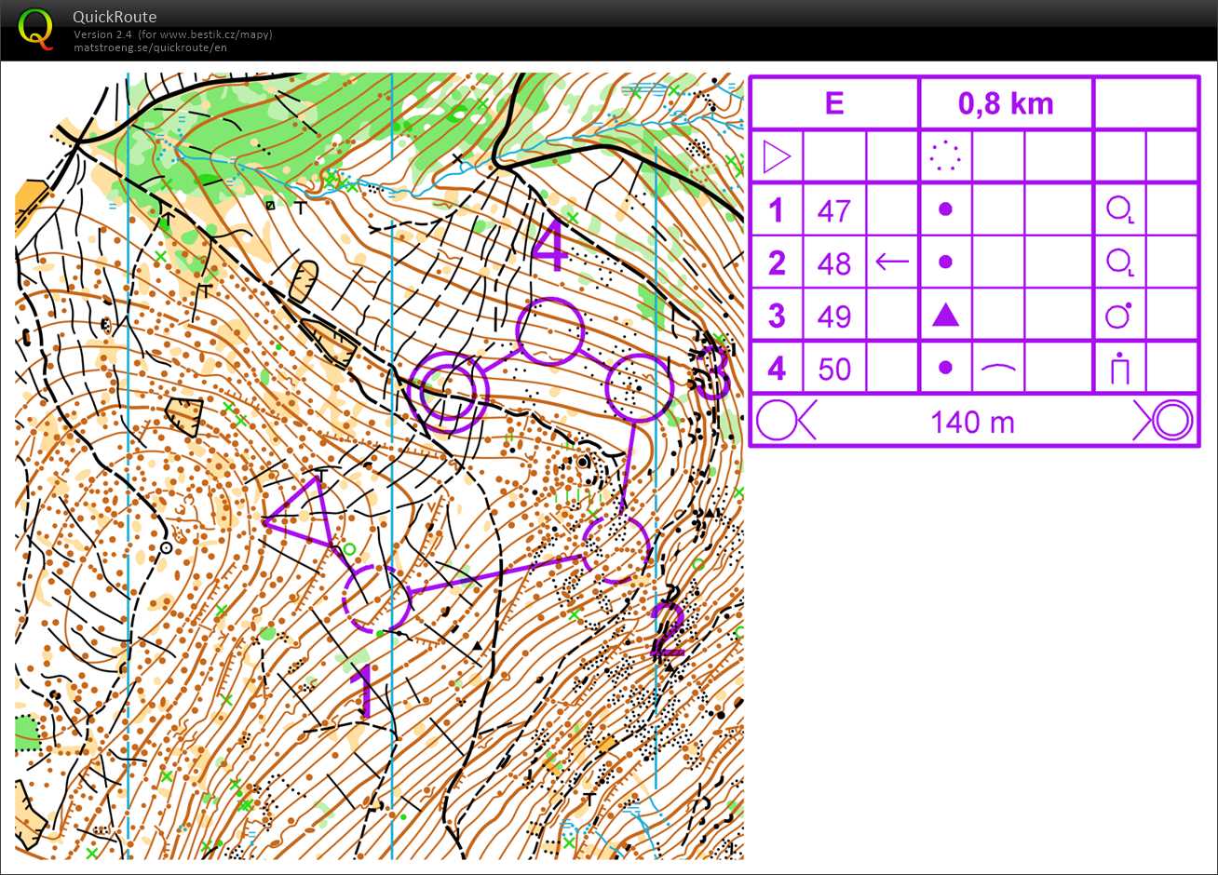This screenshot has width=1218, height=875.
Task: Click the 140 m finish distance text
Action: click(972, 423)
